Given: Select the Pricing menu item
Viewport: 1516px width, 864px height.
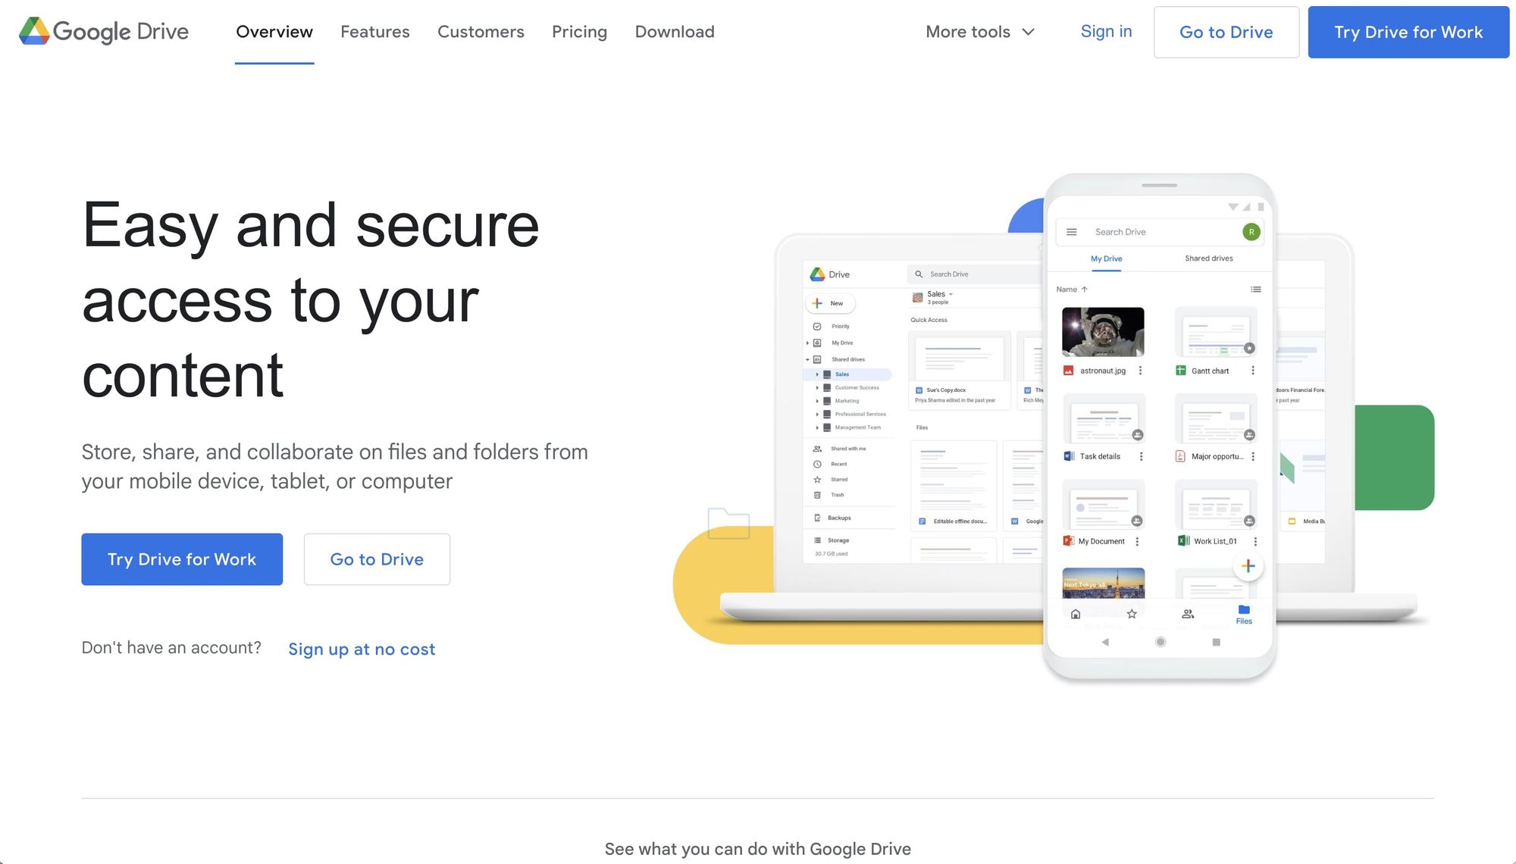Looking at the screenshot, I should [x=580, y=31].
